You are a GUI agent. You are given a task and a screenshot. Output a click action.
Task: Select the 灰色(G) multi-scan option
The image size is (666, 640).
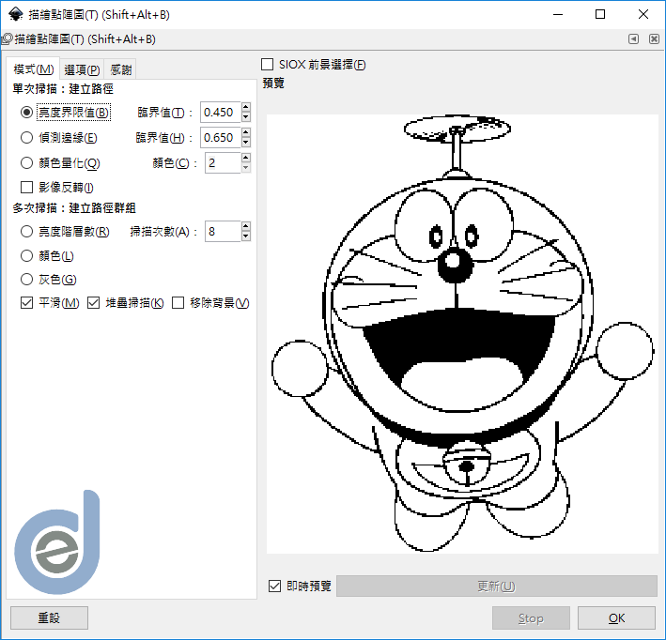click(x=26, y=280)
